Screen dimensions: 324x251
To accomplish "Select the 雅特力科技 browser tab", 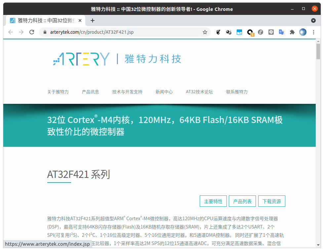I will pos(46,21).
